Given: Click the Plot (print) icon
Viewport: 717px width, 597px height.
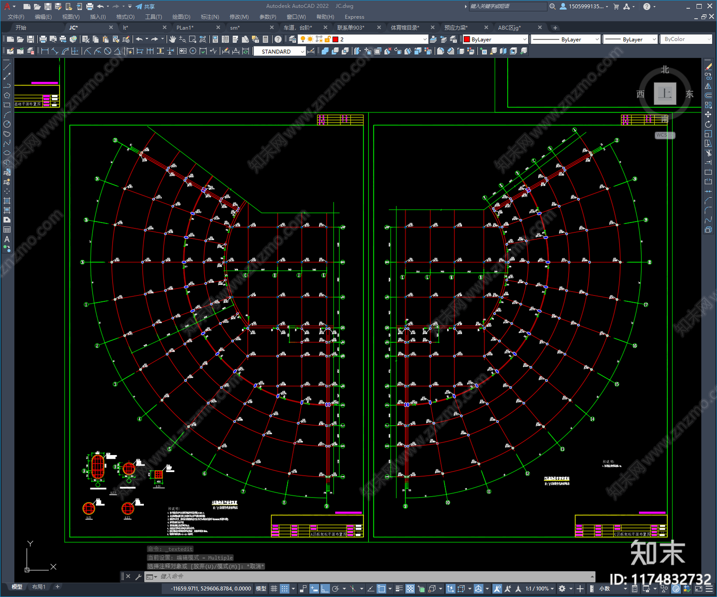Looking at the screenshot, I should tap(43, 39).
